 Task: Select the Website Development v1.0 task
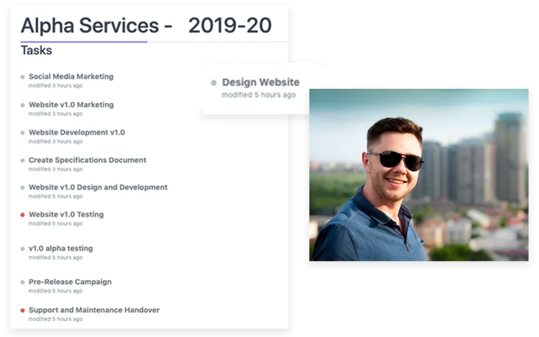[76, 132]
